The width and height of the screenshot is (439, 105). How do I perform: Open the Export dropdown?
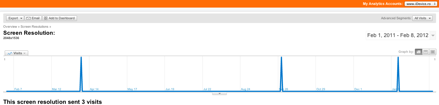pos(15,18)
